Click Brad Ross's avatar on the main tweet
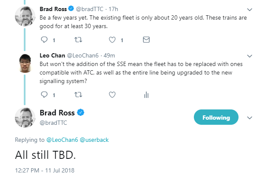 pos(26,118)
